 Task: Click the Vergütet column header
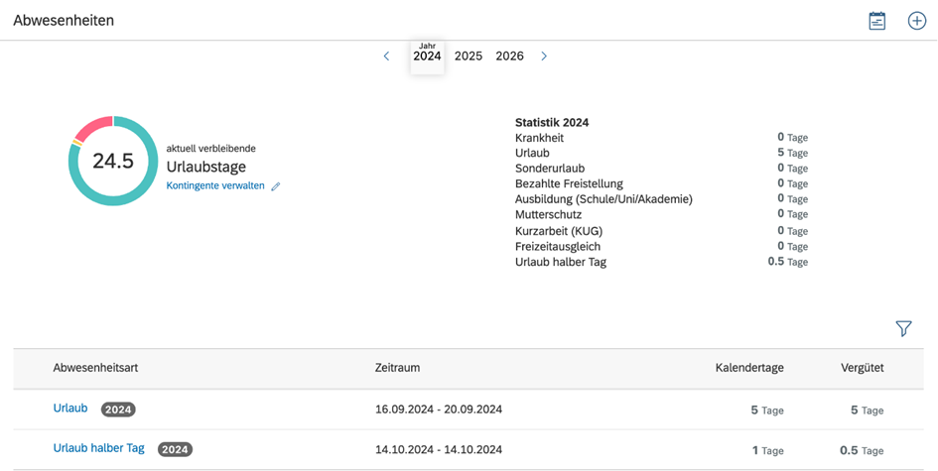point(862,368)
